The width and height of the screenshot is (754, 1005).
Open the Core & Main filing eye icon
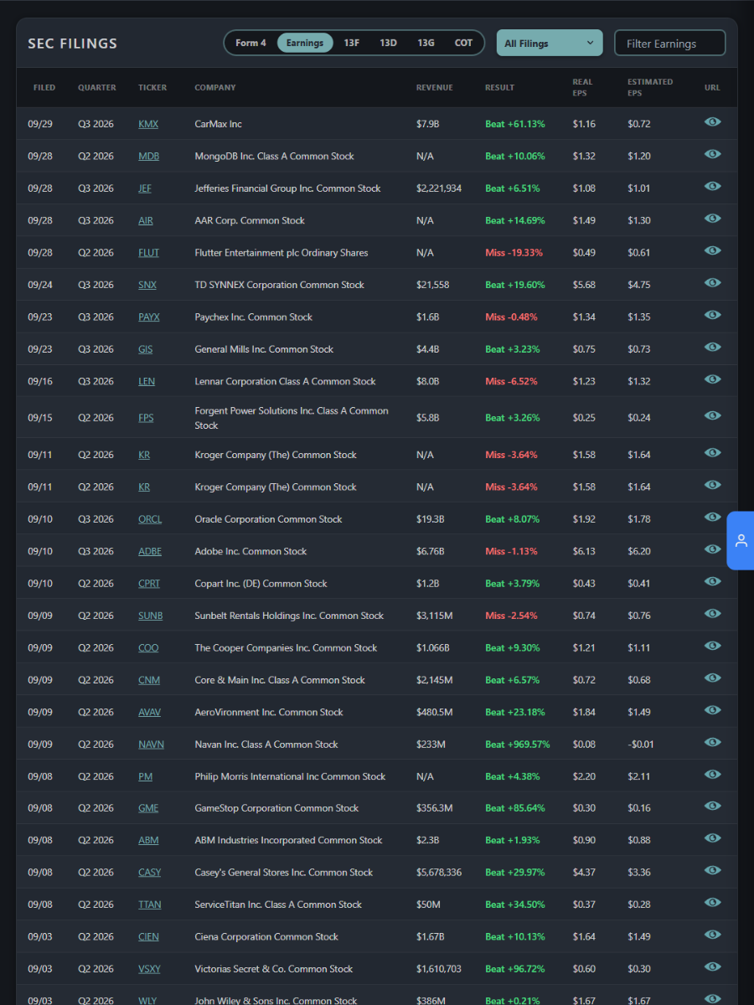point(712,678)
